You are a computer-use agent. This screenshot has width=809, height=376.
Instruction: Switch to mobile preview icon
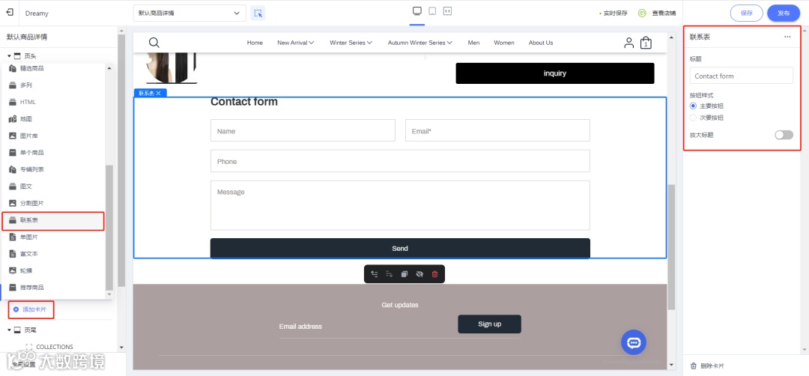point(432,11)
